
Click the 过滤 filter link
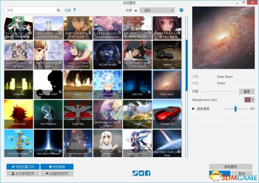(x=68, y=10)
